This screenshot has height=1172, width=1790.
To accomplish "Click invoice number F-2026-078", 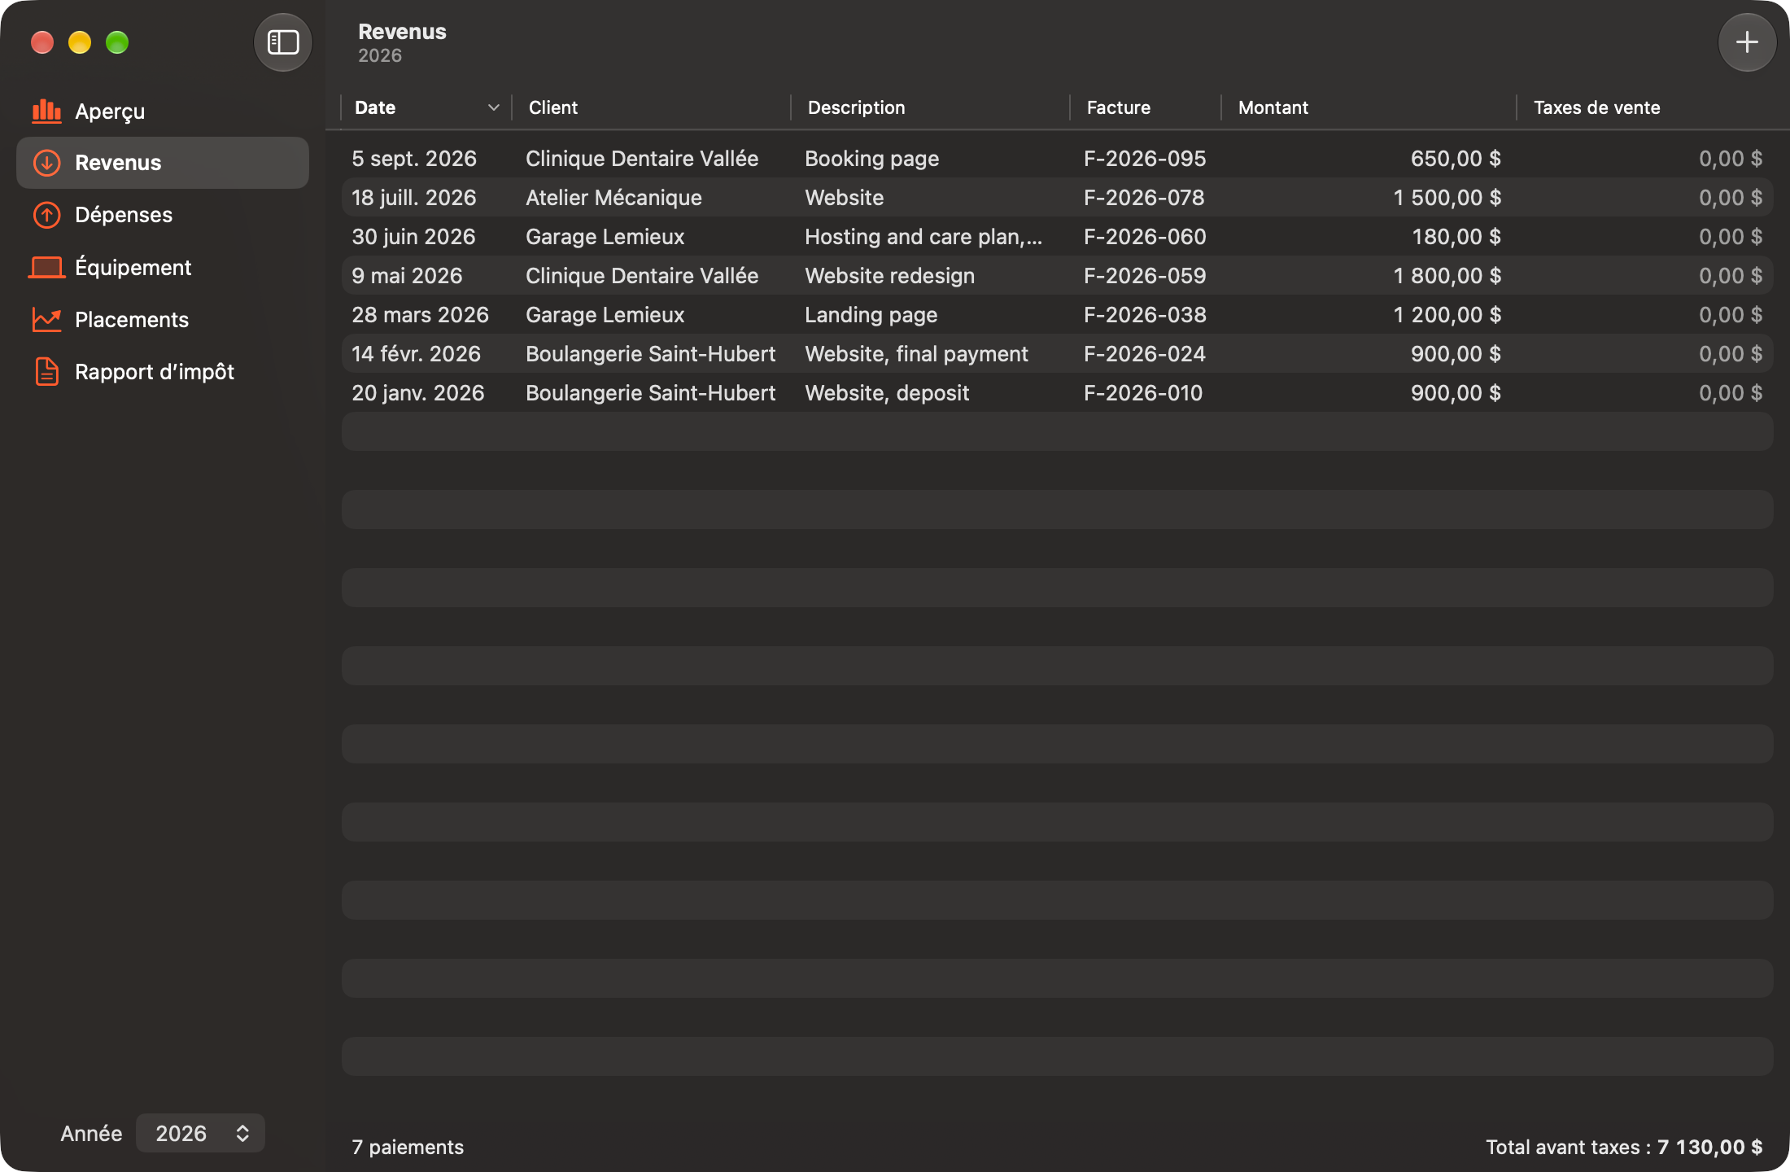I will 1144,198.
